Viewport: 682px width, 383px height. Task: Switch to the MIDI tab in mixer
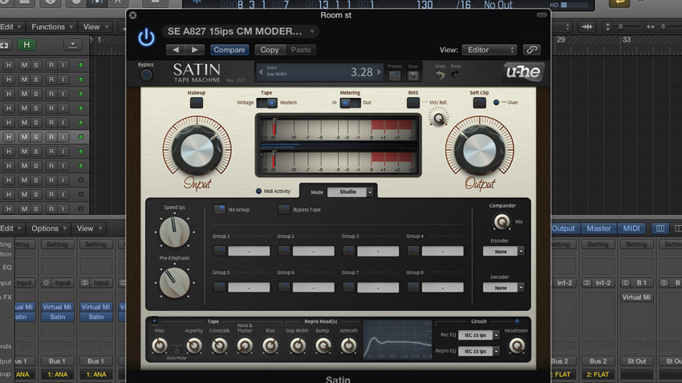(x=631, y=228)
